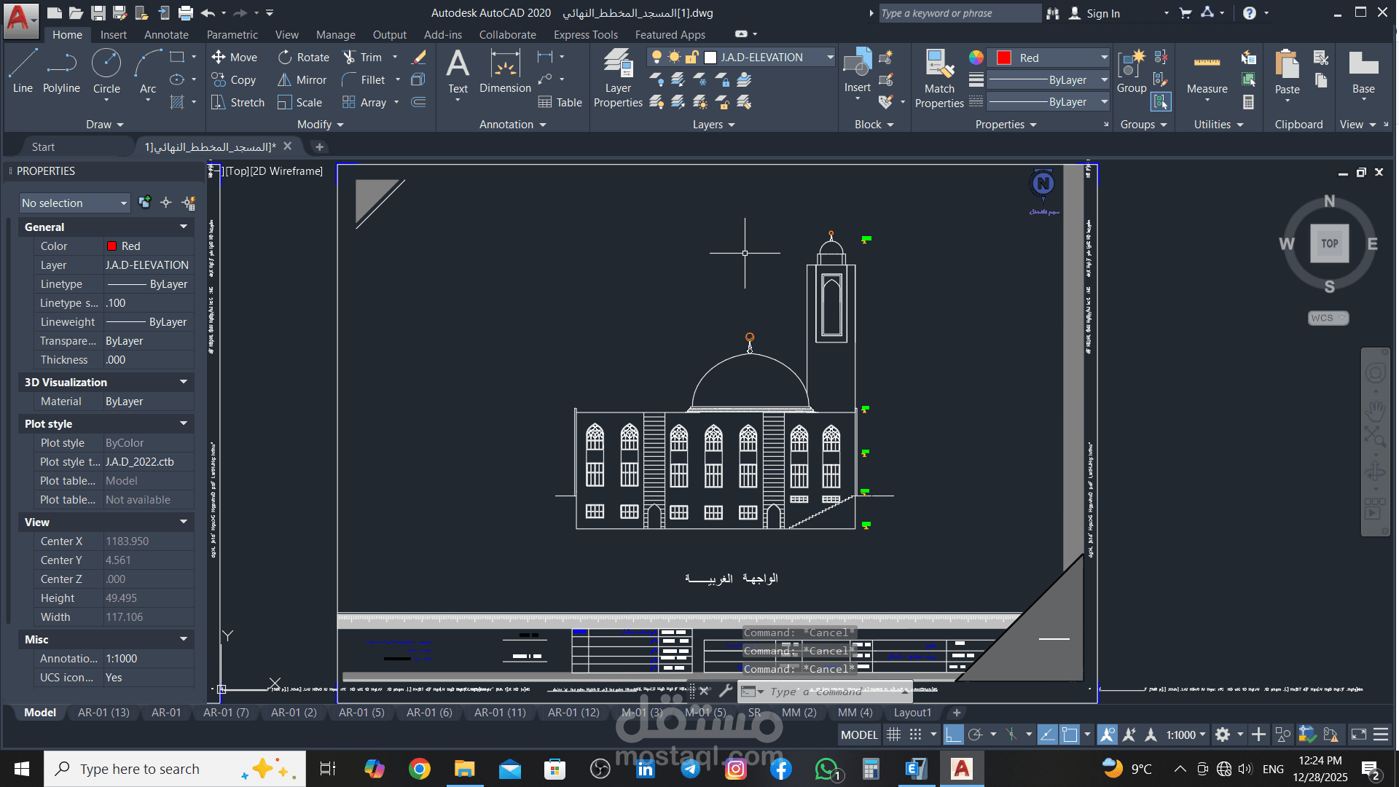The image size is (1399, 787).
Task: Select the Mirror tool
Action: [302, 80]
